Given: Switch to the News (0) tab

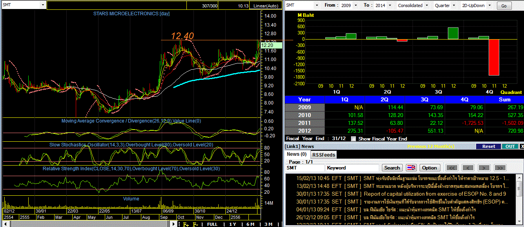Looking at the screenshot, I should (x=296, y=154).
